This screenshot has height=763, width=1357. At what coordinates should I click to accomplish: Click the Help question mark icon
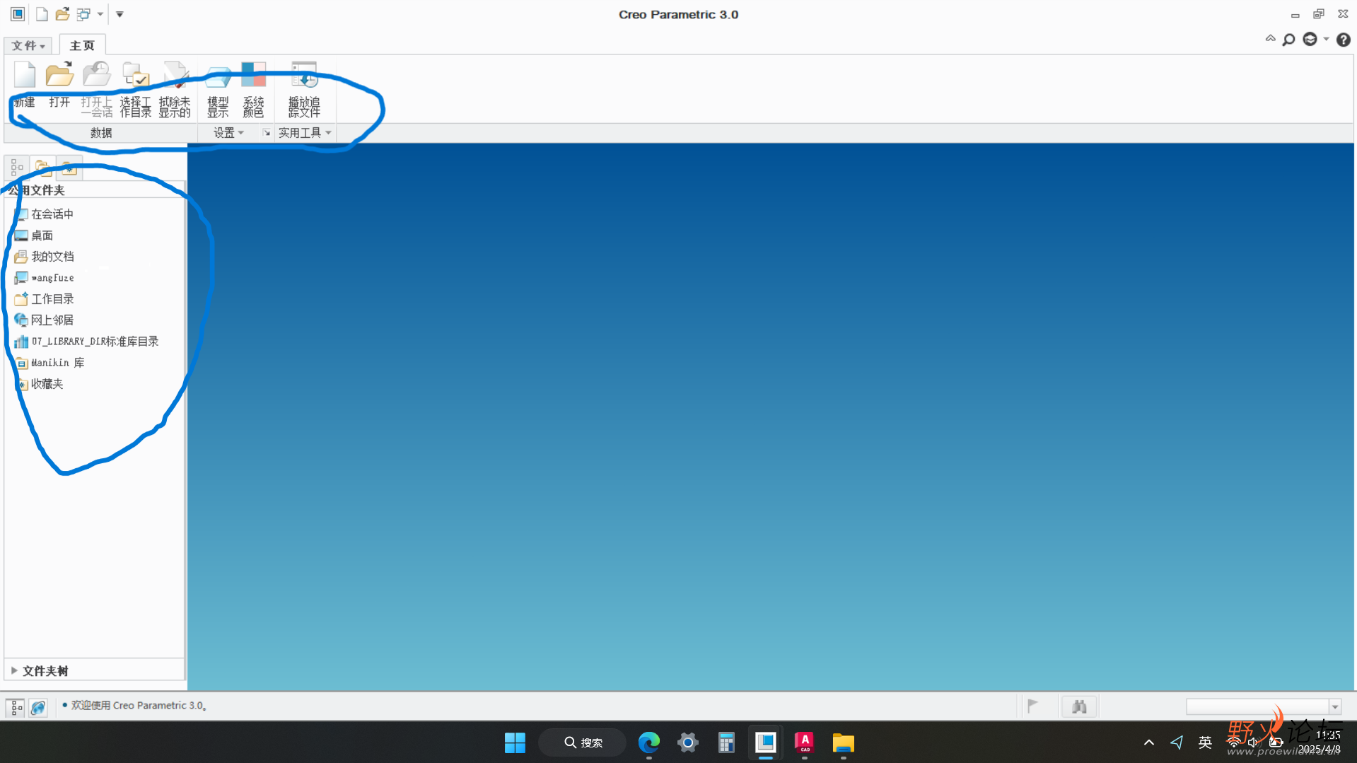click(1343, 40)
